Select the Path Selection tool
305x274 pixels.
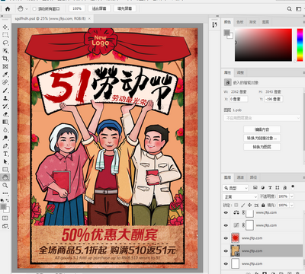coord(5,161)
